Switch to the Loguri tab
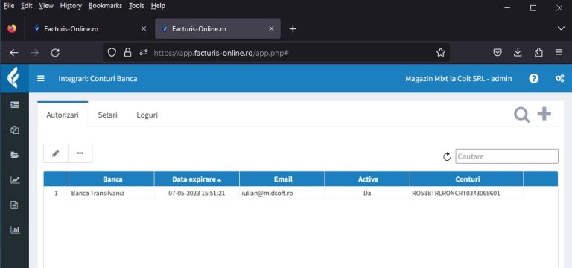 coord(147,115)
